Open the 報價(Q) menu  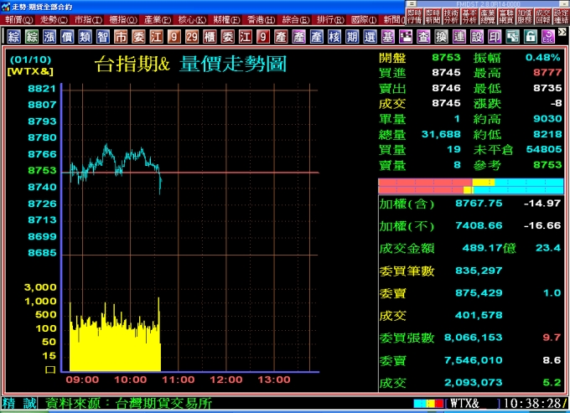click(x=19, y=19)
